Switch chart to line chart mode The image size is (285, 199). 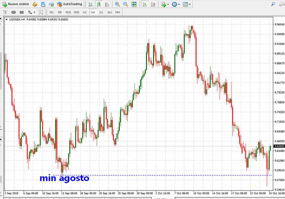tap(107, 4)
